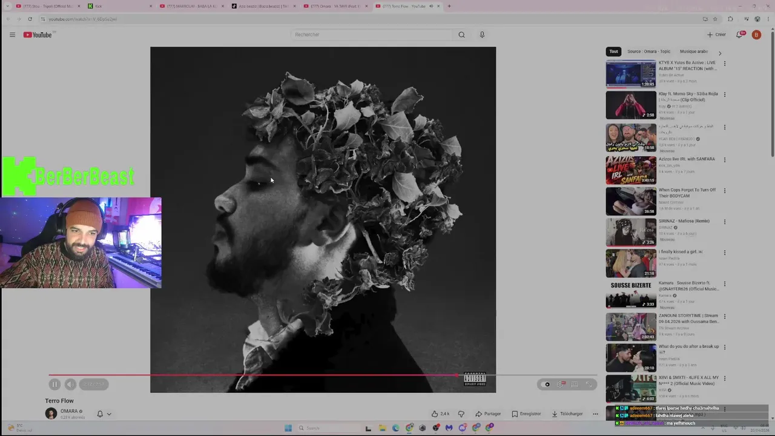Select Source : Omara - Topic chip
This screenshot has height=436, width=775.
coord(648,51)
